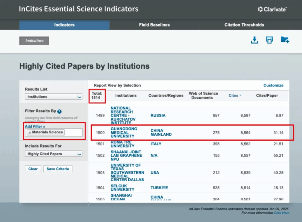Click the Save Criteria button
This screenshot has width=302, height=222.
58,169
